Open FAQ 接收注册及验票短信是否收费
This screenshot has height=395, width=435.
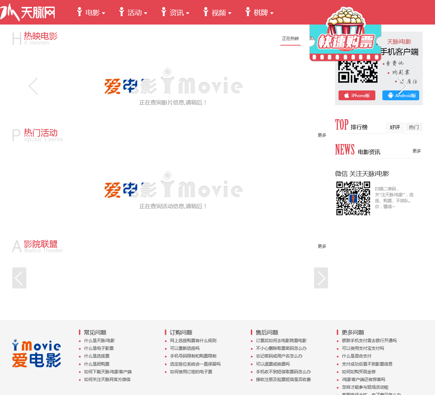tap(283, 380)
